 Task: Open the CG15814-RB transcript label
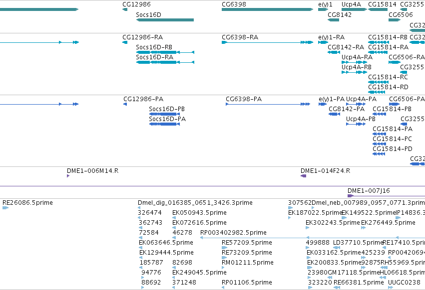(x=388, y=37)
